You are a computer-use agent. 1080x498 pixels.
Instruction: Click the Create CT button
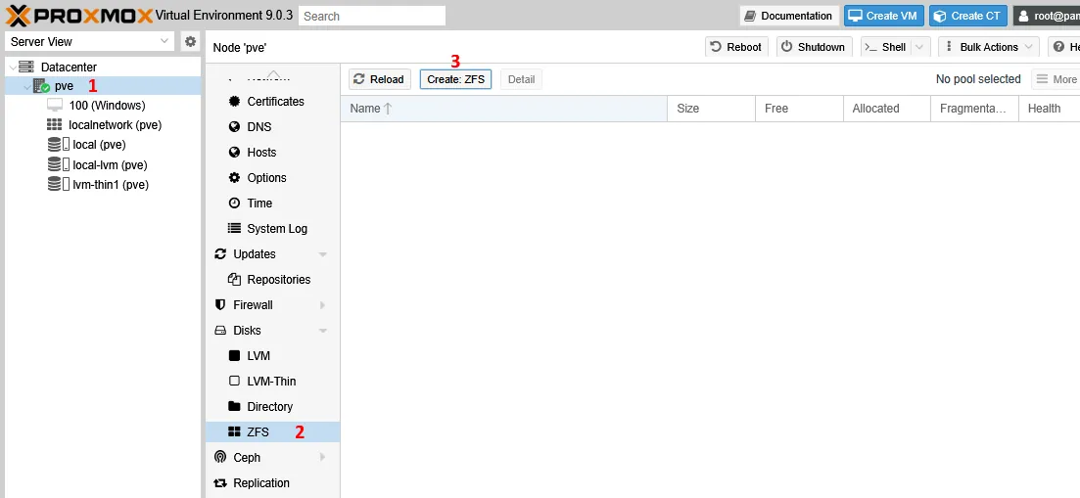968,16
